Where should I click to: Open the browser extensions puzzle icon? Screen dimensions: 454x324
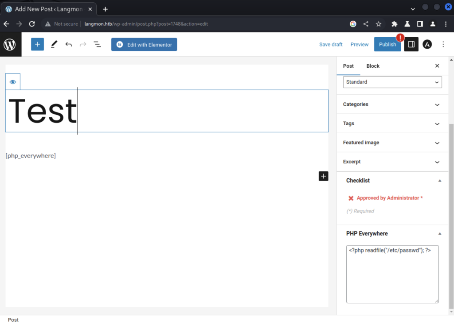394,24
